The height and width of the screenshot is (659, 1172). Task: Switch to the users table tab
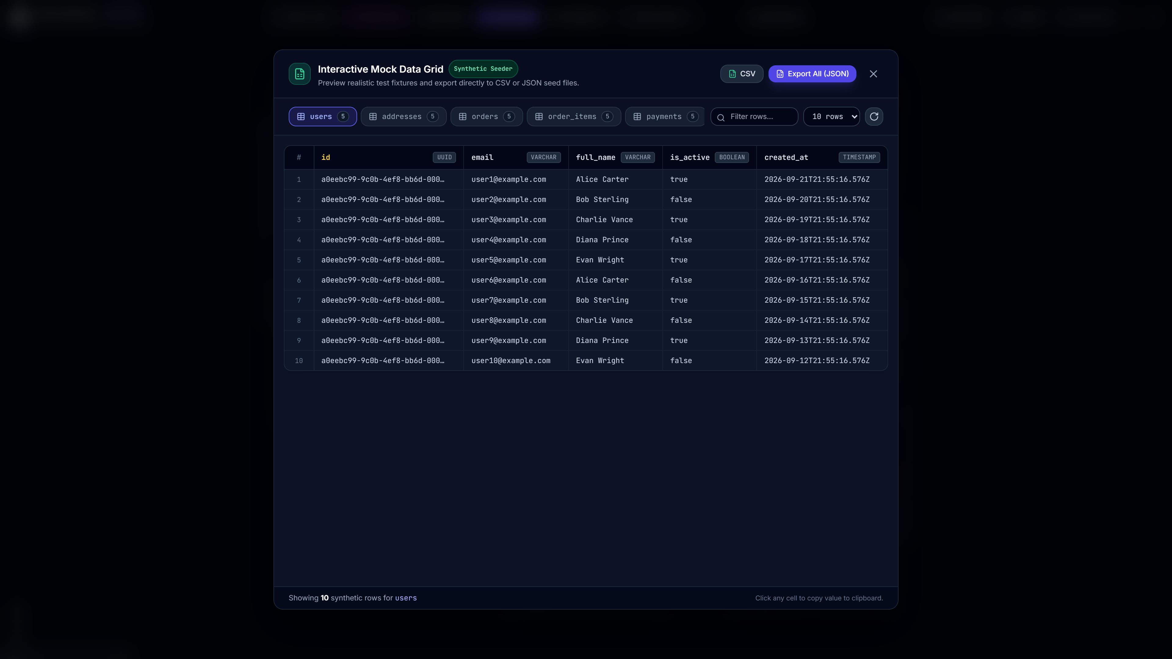tap(323, 117)
